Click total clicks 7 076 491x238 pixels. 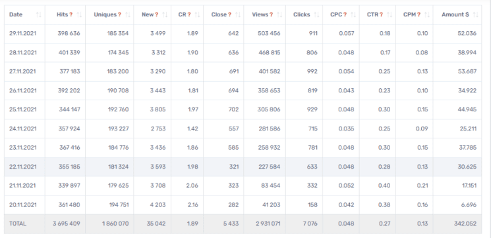[x=310, y=224]
